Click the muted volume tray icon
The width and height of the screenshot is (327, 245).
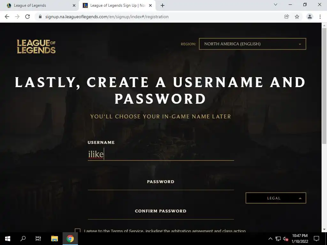(x=285, y=239)
